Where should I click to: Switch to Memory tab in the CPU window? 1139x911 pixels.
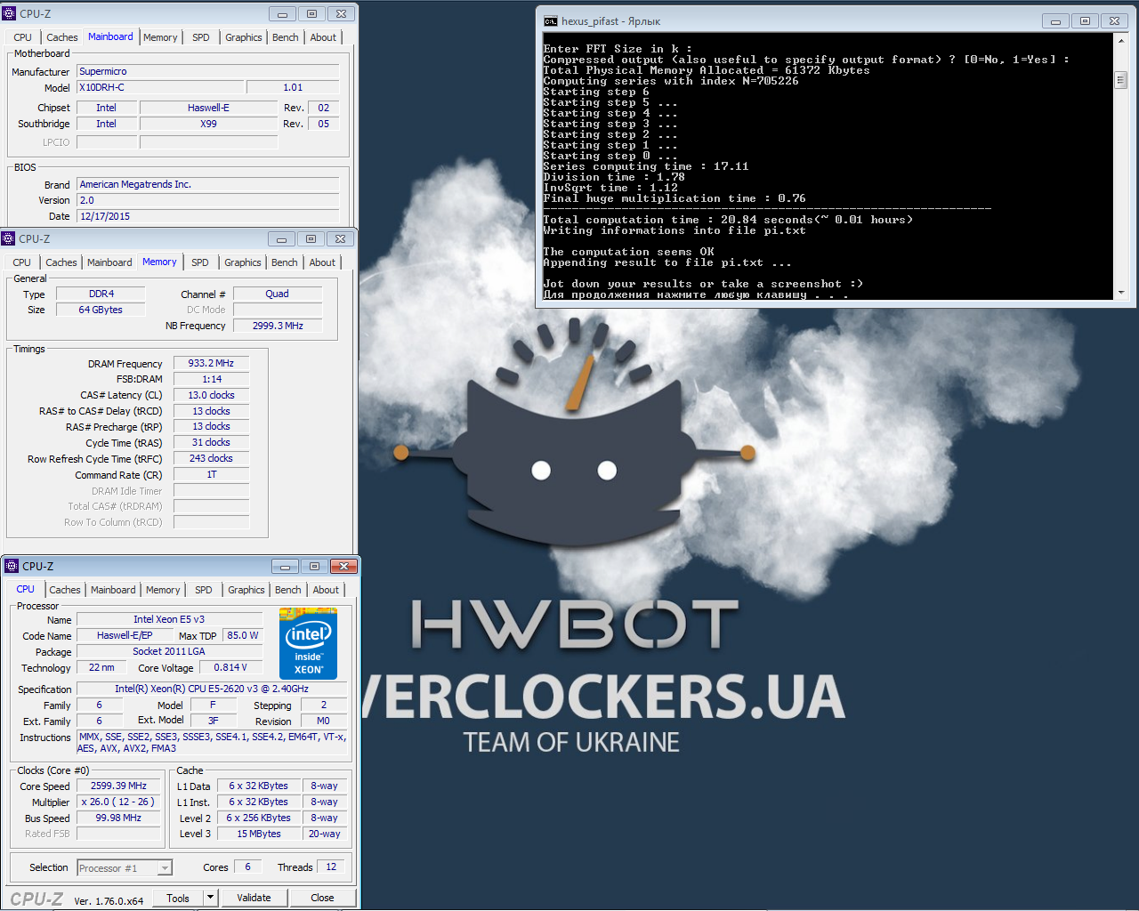point(163,590)
